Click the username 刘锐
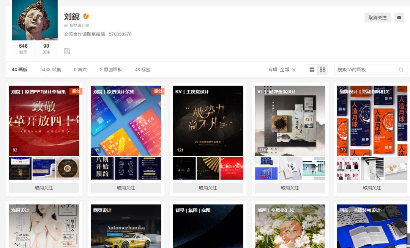This screenshot has height=248, width=410. 72,16
